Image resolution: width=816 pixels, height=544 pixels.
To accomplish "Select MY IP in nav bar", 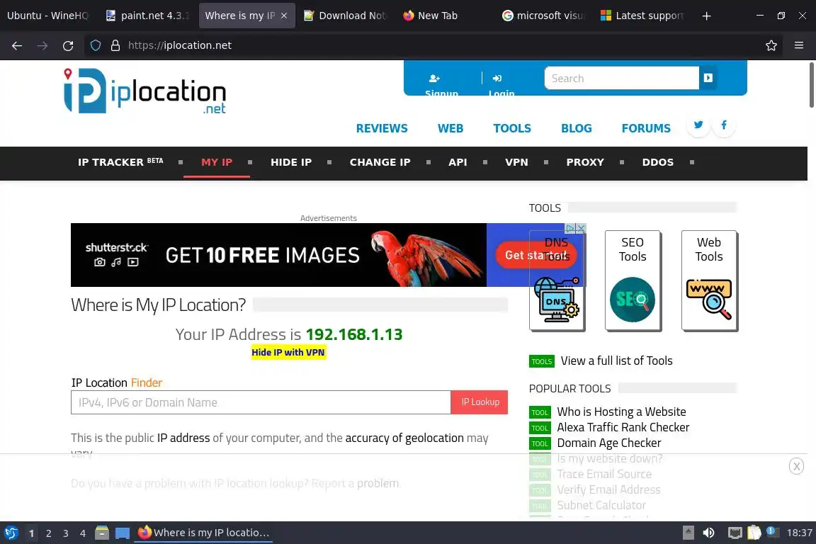I will [217, 162].
